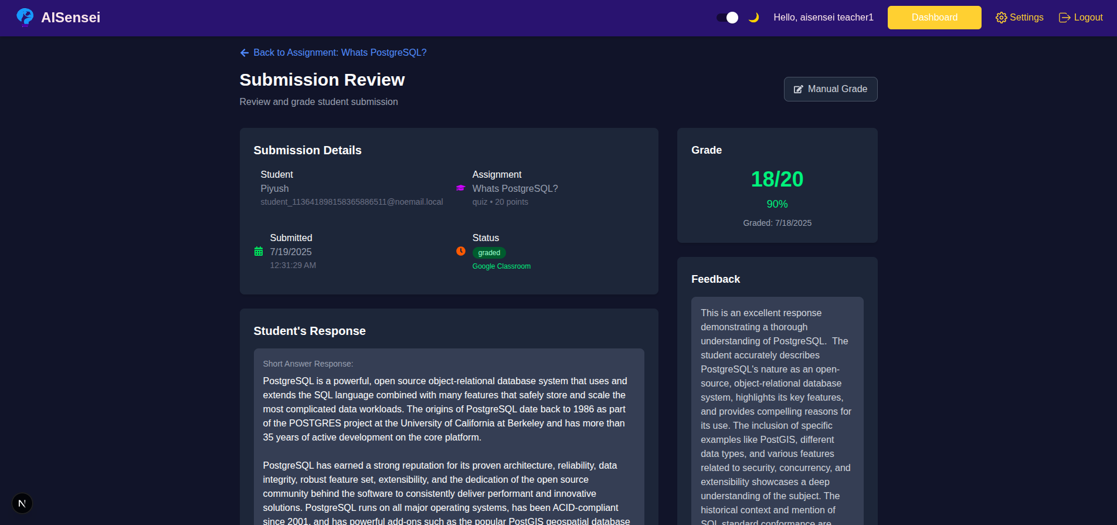Click the Manual Grade pencil icon
The image size is (1117, 525).
pyautogui.click(x=798, y=89)
